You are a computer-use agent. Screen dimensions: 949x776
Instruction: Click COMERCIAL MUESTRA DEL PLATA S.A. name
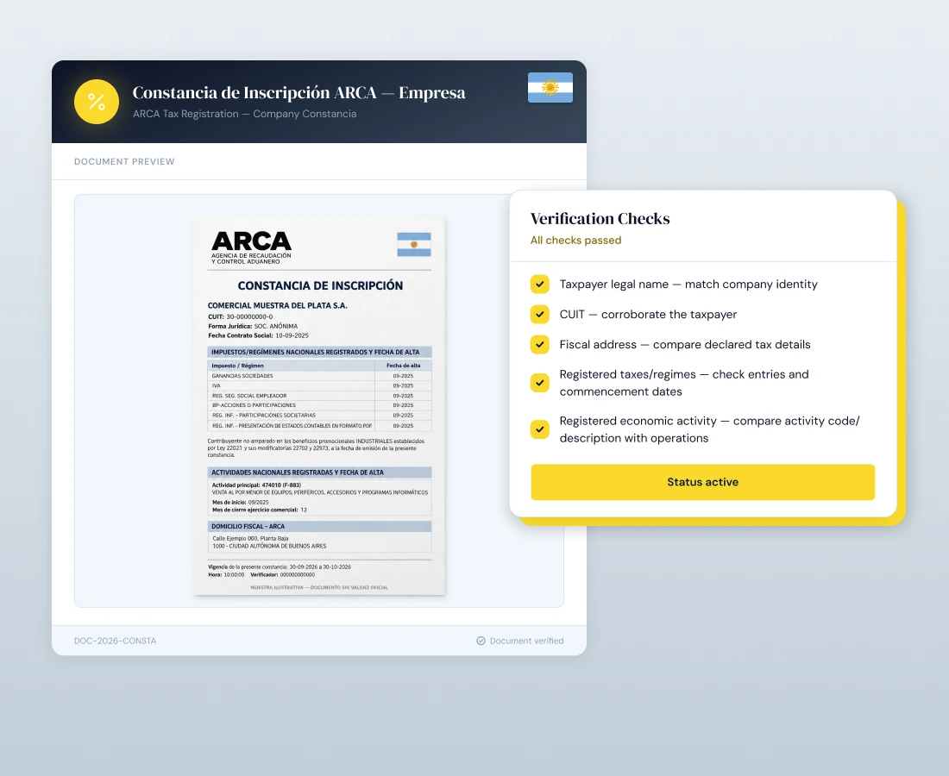click(277, 305)
